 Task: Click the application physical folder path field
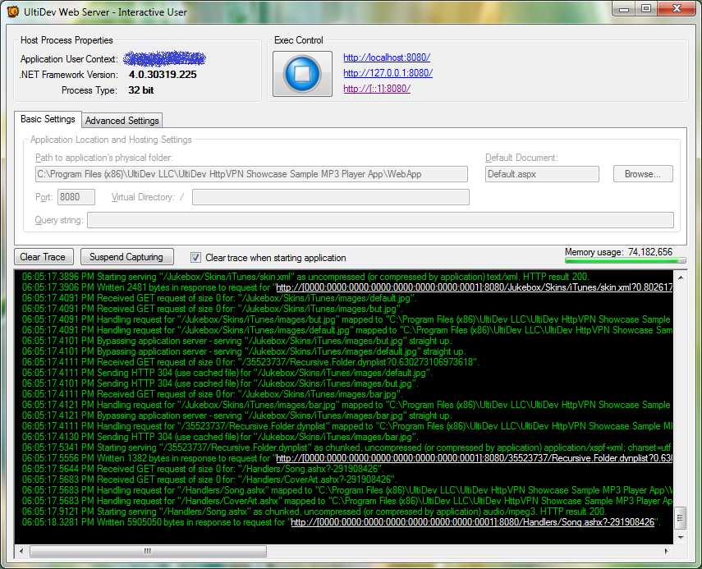click(251, 174)
